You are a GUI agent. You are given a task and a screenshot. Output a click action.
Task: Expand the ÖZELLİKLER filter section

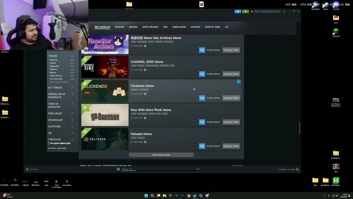pyautogui.click(x=72, y=113)
